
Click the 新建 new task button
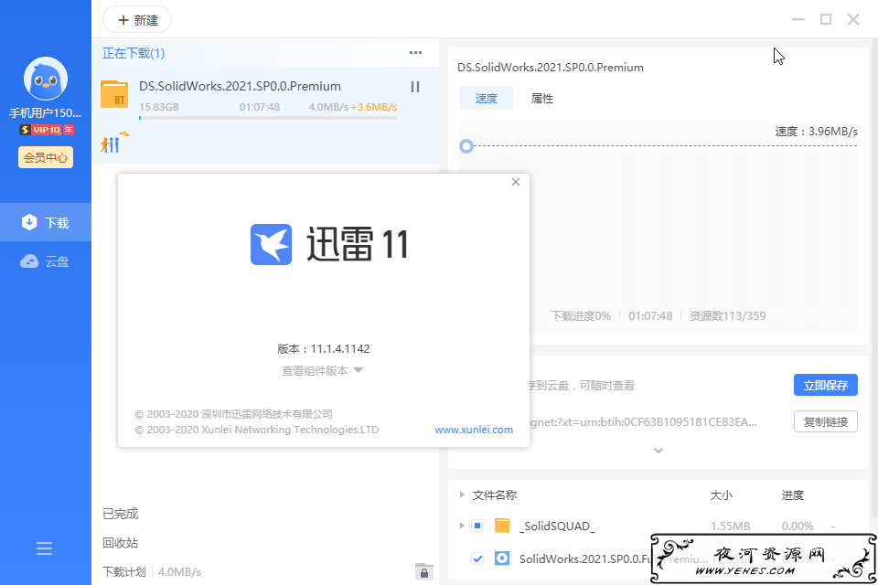(x=137, y=20)
